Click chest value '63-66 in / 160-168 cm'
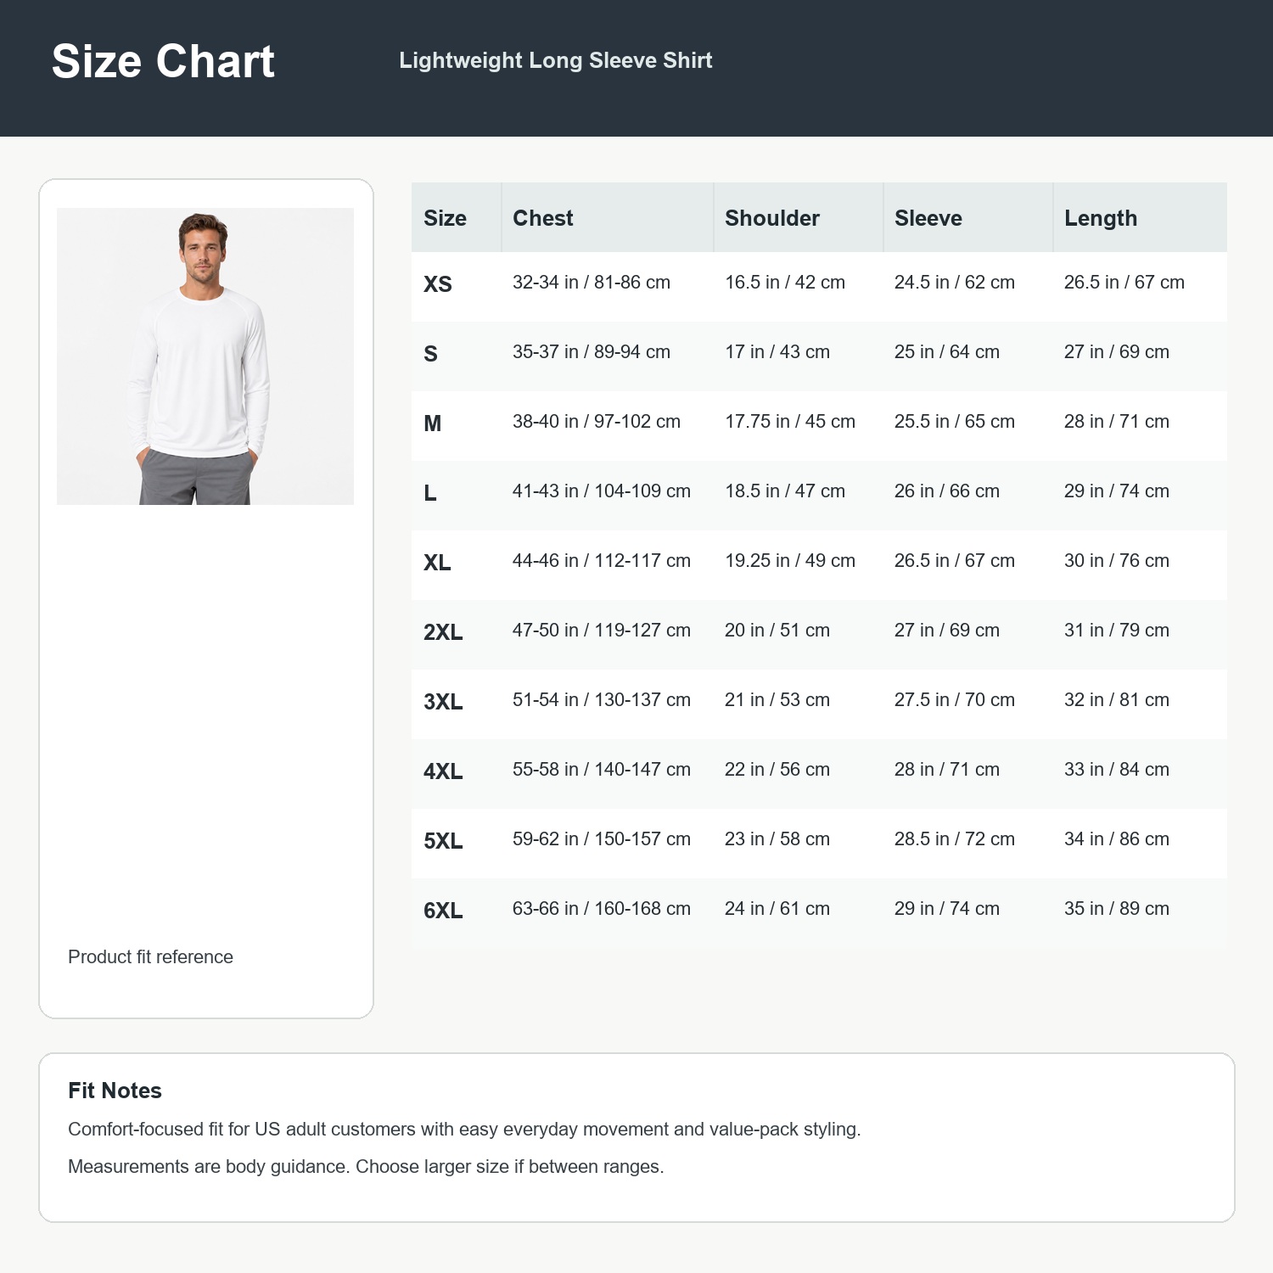 602,909
